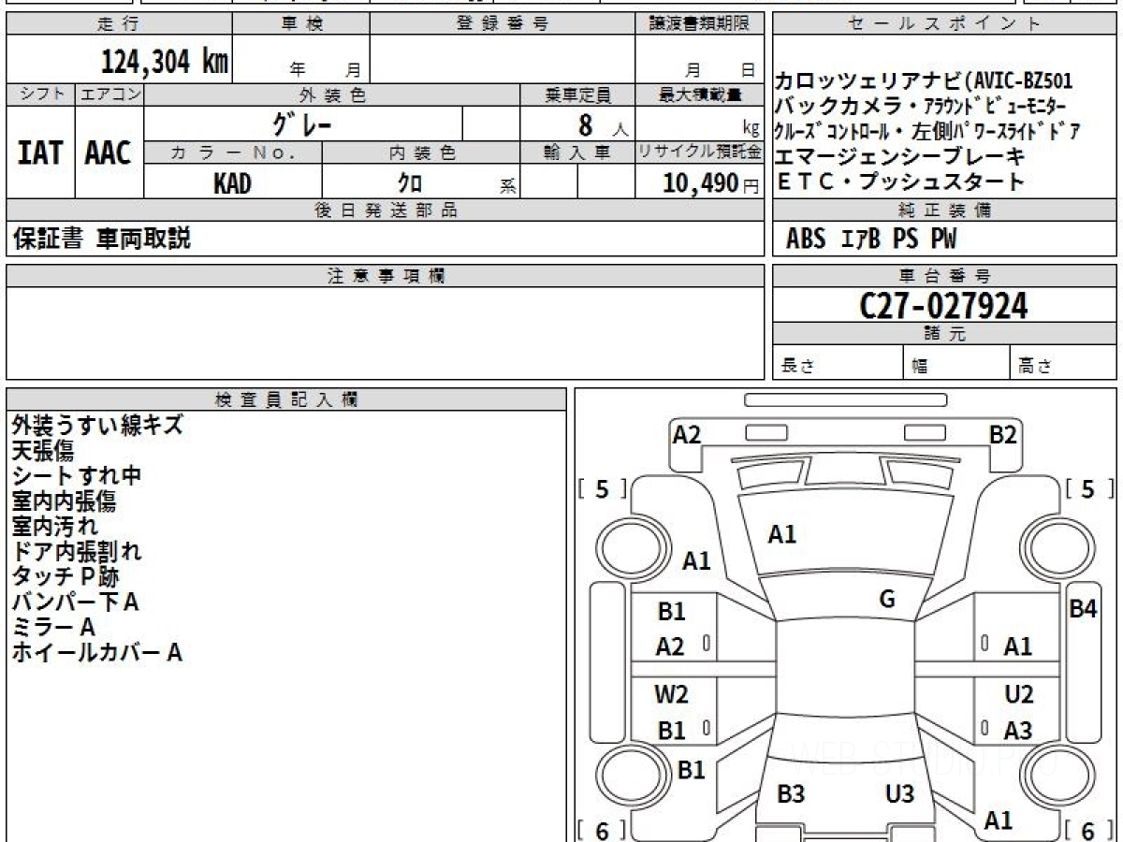Select the 室内汚れ note
Screen dimensions: 1123x842
pyautogui.click(x=54, y=526)
